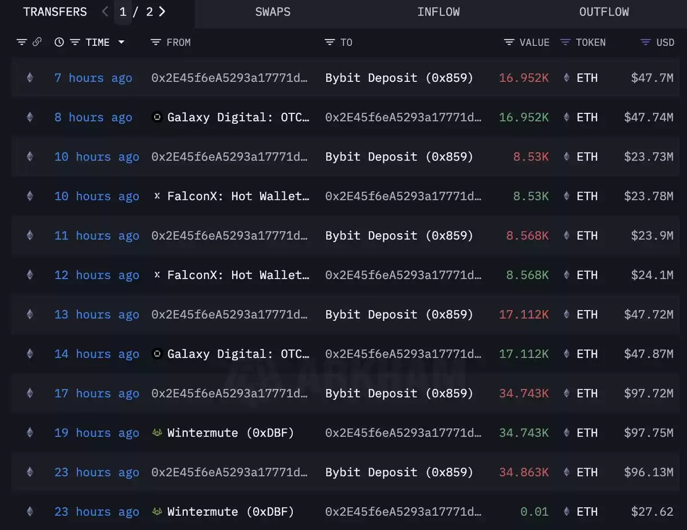
Task: Click value 16.952K in the $47.7M row
Action: (524, 78)
